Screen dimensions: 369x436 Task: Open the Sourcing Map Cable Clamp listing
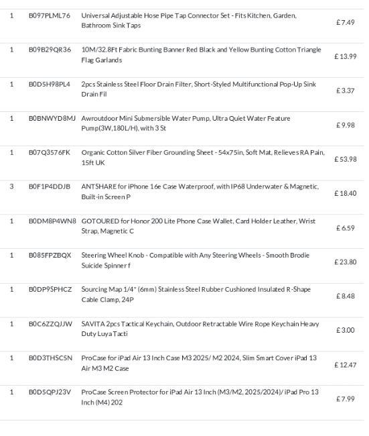pyautogui.click(x=196, y=294)
